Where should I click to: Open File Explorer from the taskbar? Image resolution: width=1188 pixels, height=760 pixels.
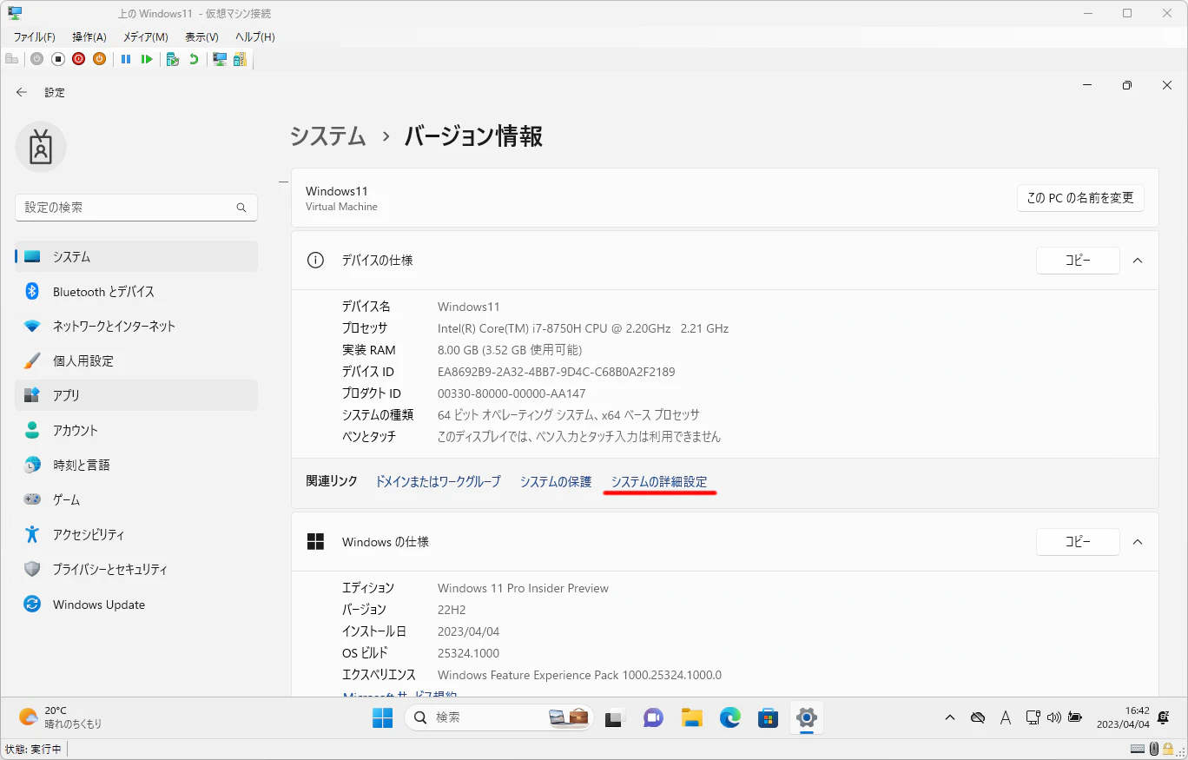(691, 717)
